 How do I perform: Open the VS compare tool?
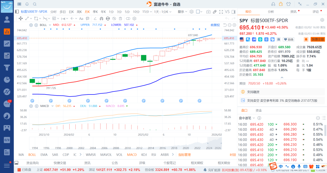click(x=227, y=12)
